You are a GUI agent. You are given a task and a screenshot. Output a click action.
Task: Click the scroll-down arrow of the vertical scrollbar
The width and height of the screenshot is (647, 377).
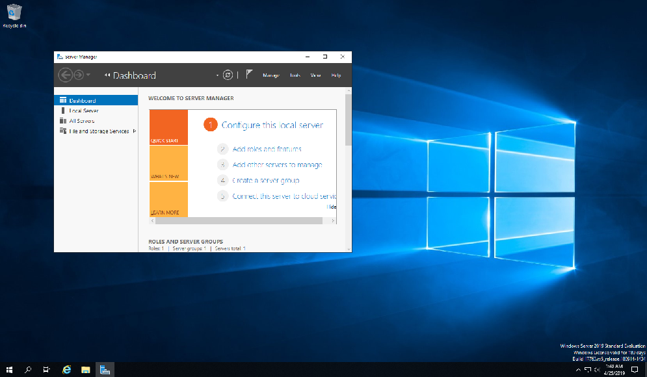349,249
